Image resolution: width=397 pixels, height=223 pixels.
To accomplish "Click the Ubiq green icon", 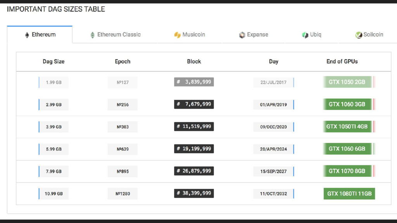I will (305, 35).
